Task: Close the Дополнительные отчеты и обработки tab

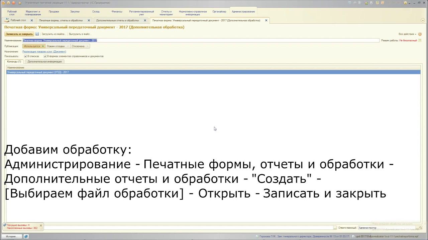Action: pyautogui.click(x=145, y=20)
